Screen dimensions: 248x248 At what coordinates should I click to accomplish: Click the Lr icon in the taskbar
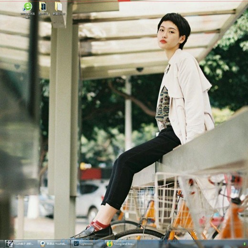click(x=76, y=244)
